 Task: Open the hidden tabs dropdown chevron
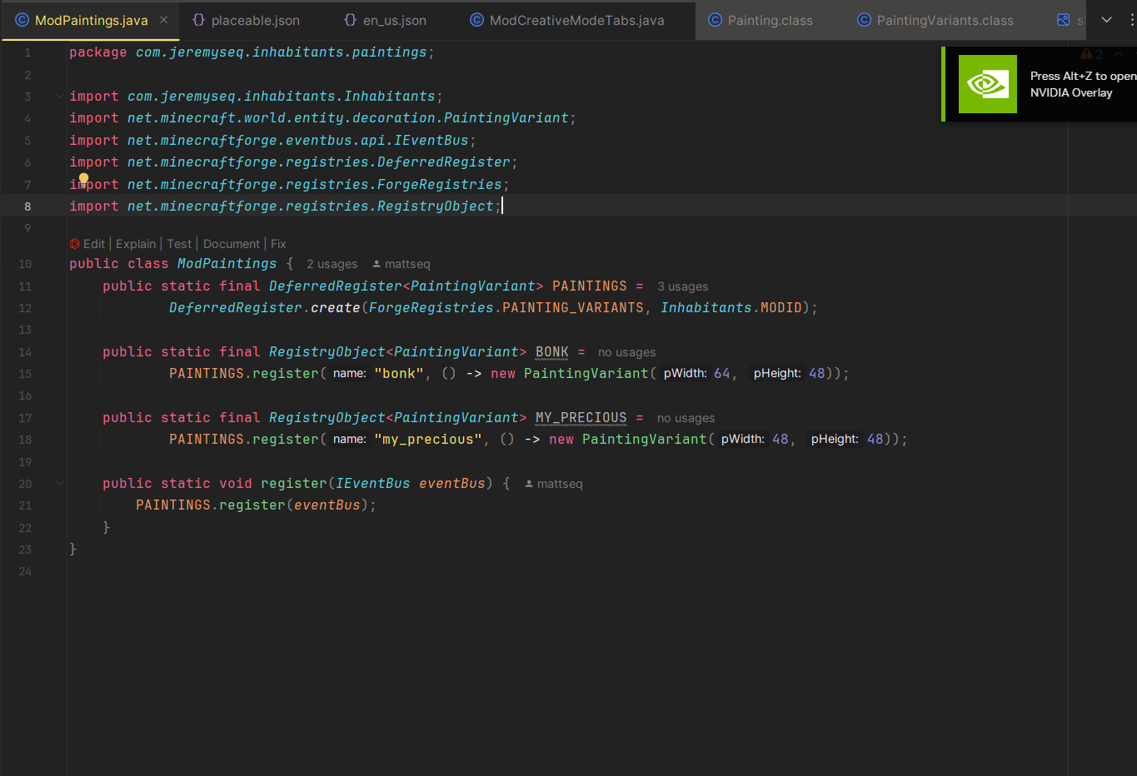[x=1106, y=20]
